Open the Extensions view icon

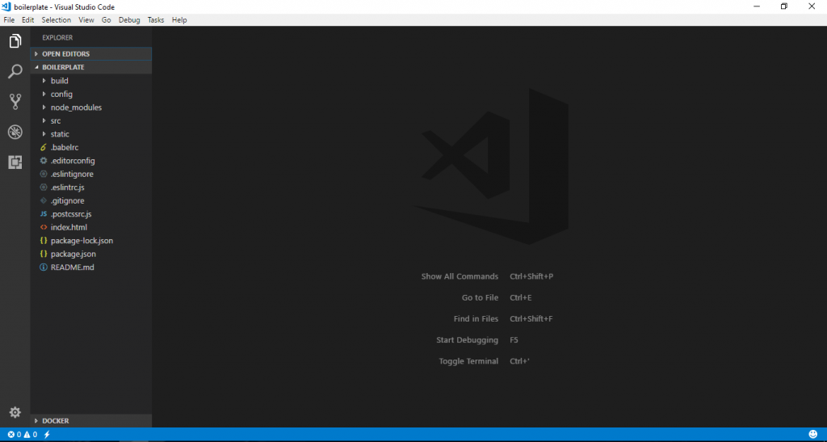(x=15, y=162)
